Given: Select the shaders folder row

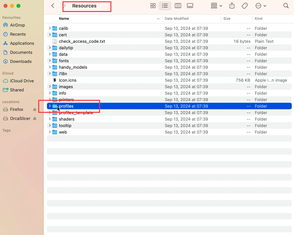Looking at the screenshot, I should [169, 119].
